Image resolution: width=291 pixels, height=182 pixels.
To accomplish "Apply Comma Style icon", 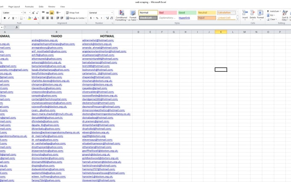I will point(101,18).
